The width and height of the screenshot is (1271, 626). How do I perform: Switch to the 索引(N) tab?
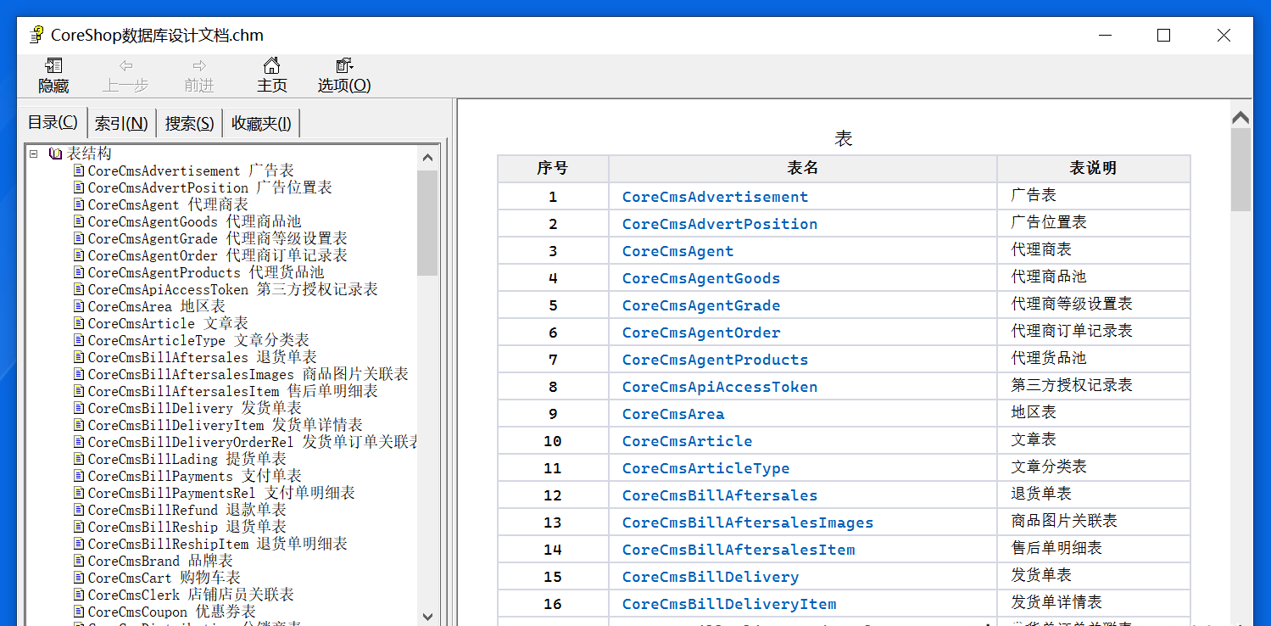(121, 124)
